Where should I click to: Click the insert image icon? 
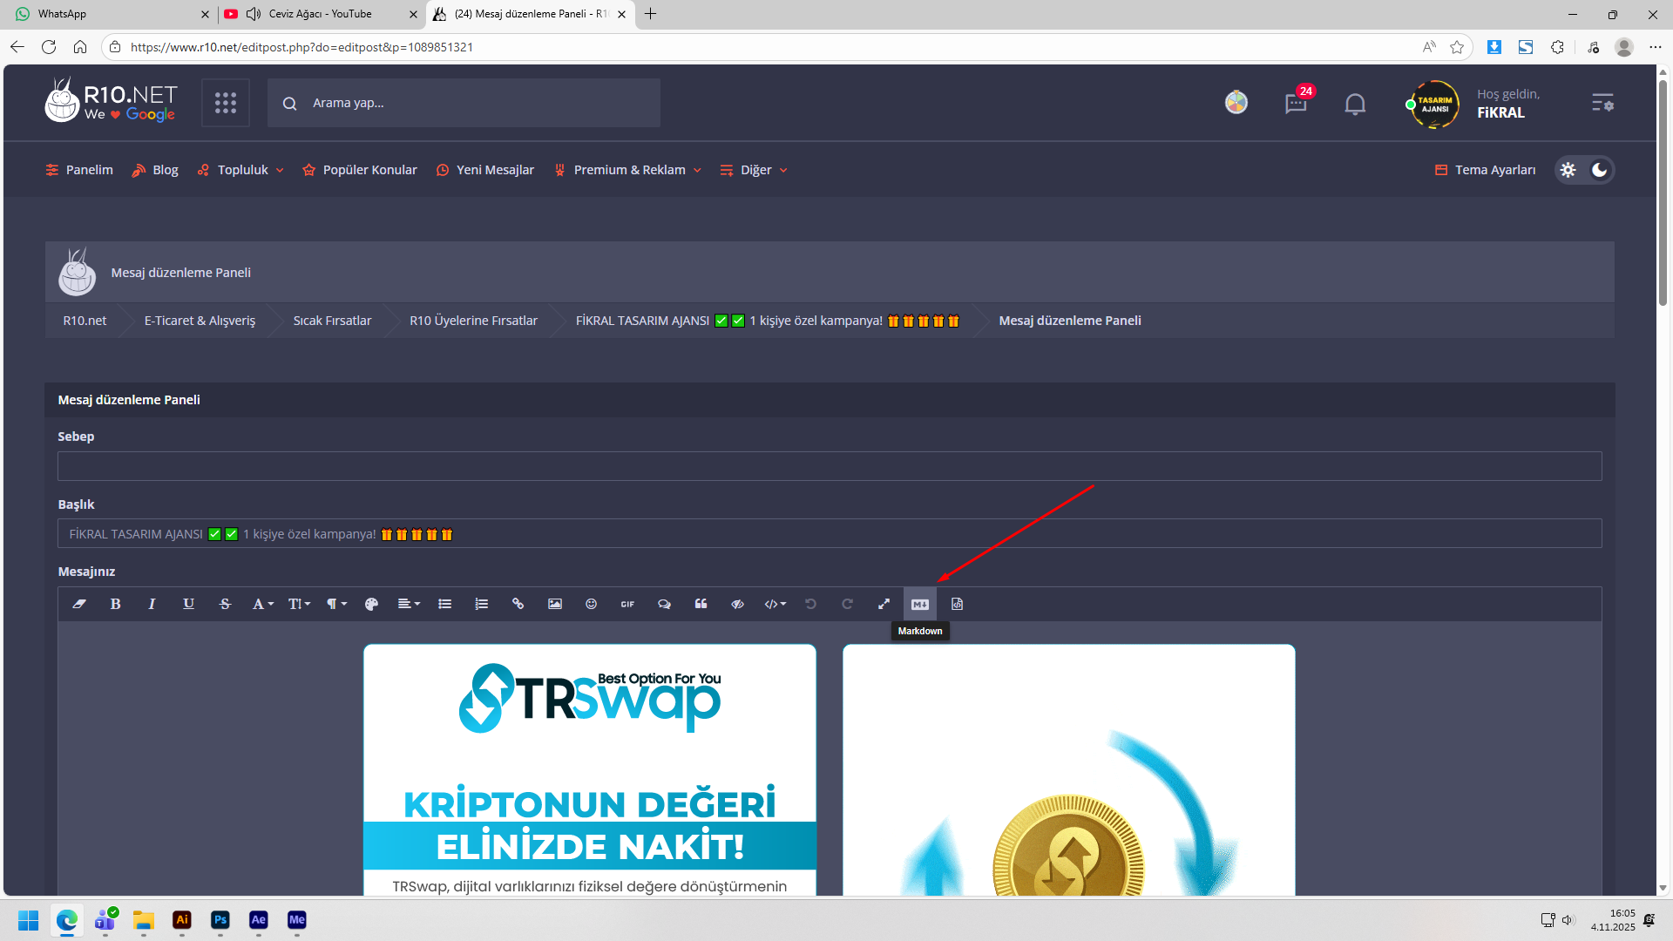click(x=555, y=604)
